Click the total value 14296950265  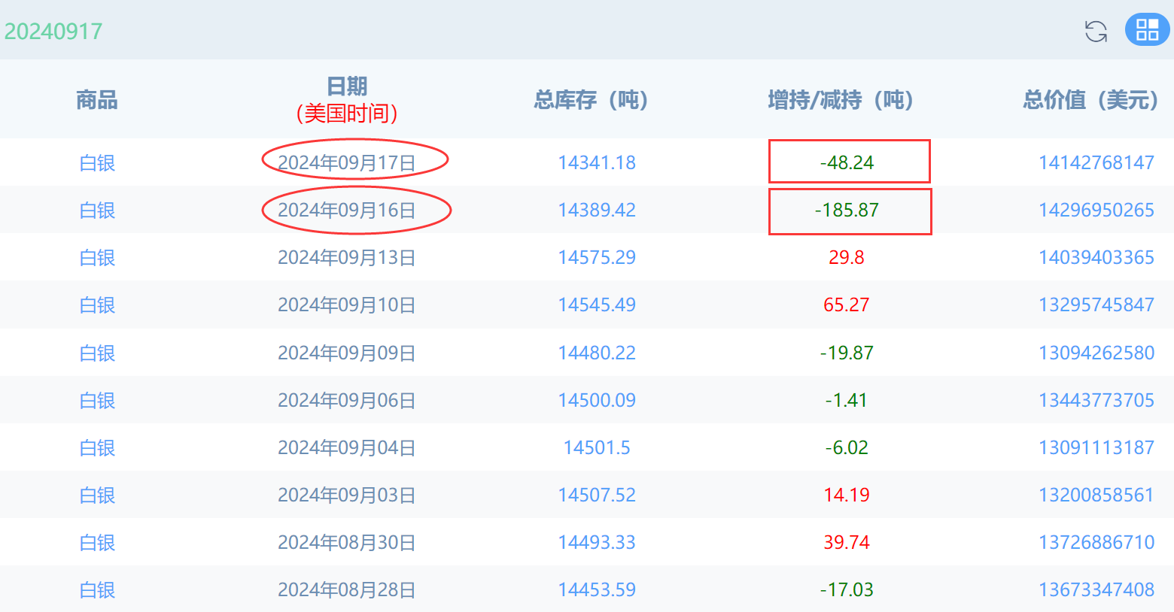1096,211
